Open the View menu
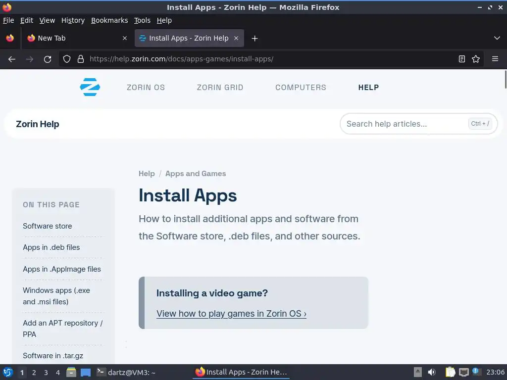 47,20
